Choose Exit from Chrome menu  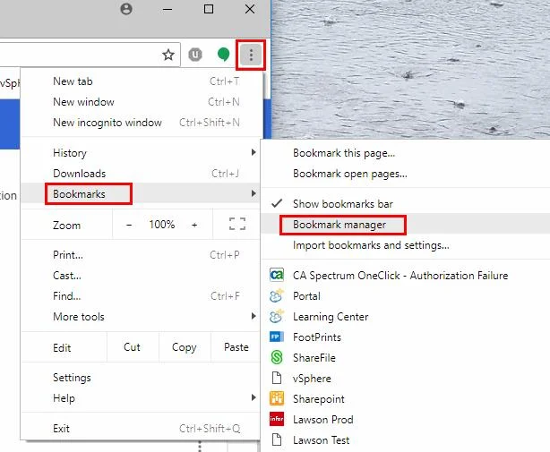tap(141, 428)
